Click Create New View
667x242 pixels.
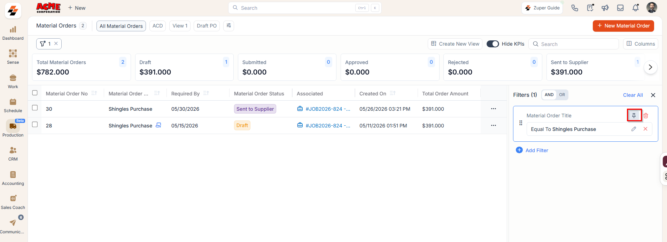[x=455, y=44]
